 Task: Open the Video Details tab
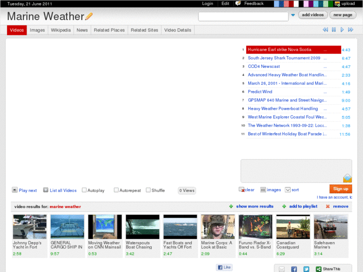tap(178, 30)
